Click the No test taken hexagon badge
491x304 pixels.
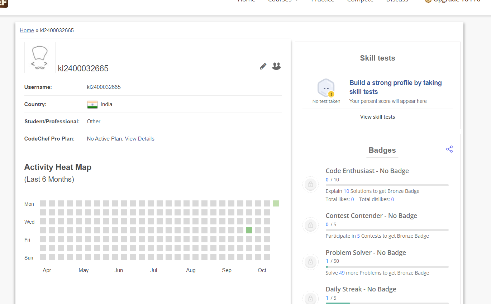(x=326, y=88)
